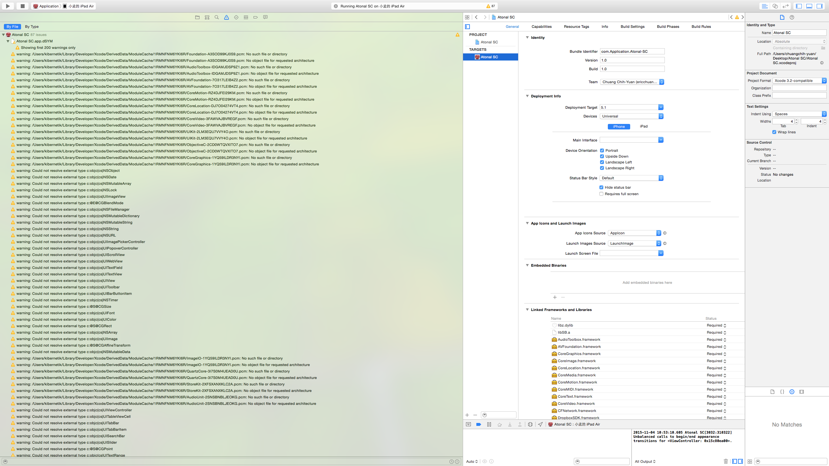The width and height of the screenshot is (829, 466).
Task: Open the Devices dropdown showing Universal
Action: point(631,116)
